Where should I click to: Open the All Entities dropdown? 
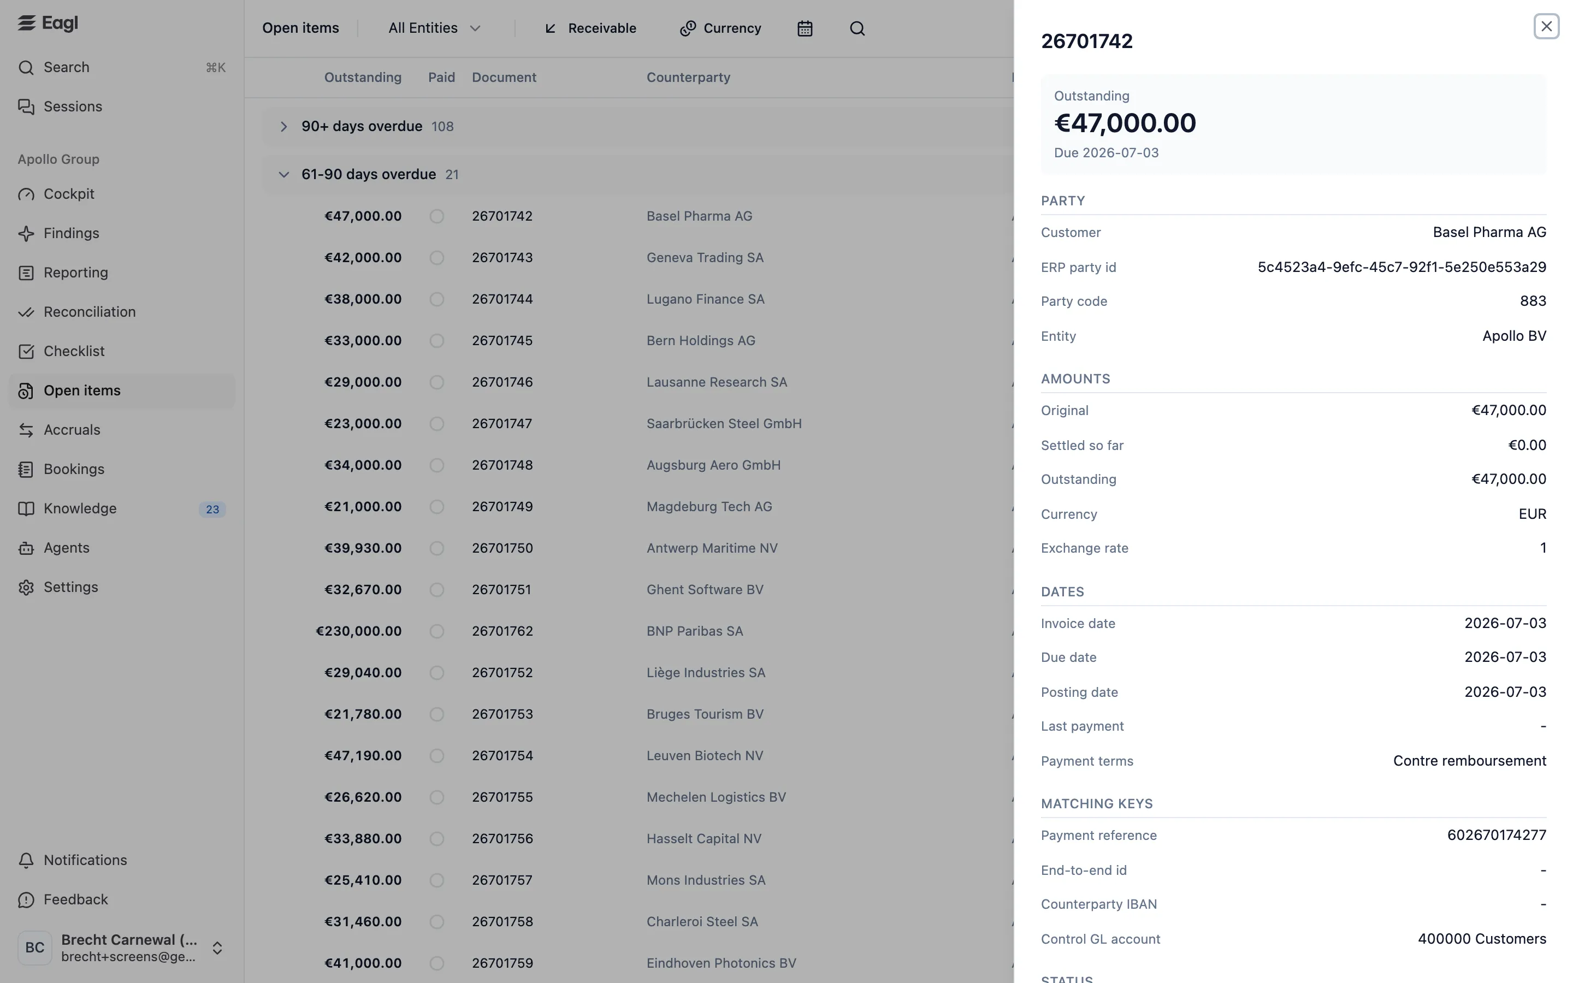pyautogui.click(x=434, y=28)
